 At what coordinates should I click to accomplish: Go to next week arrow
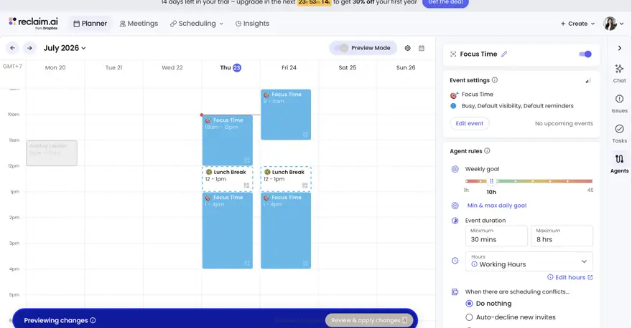(29, 48)
